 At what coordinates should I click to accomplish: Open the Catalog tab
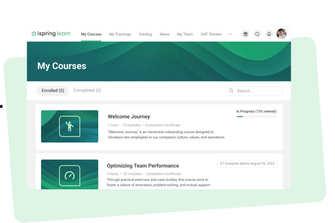[x=145, y=34]
